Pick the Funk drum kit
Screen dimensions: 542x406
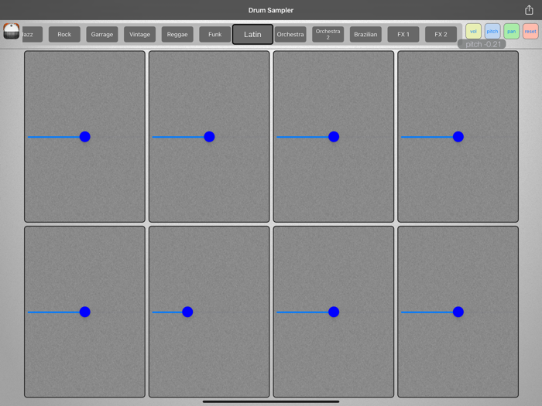click(x=215, y=35)
